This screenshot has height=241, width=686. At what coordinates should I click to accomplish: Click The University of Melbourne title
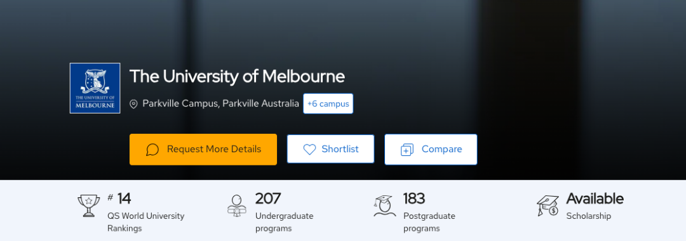tap(237, 76)
